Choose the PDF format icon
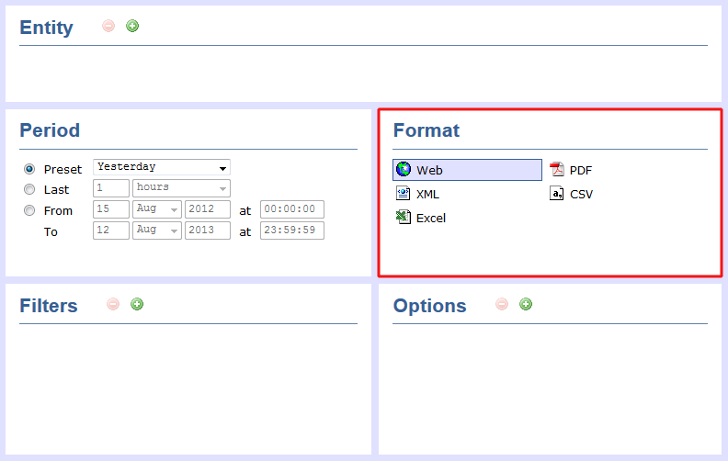 [x=556, y=170]
